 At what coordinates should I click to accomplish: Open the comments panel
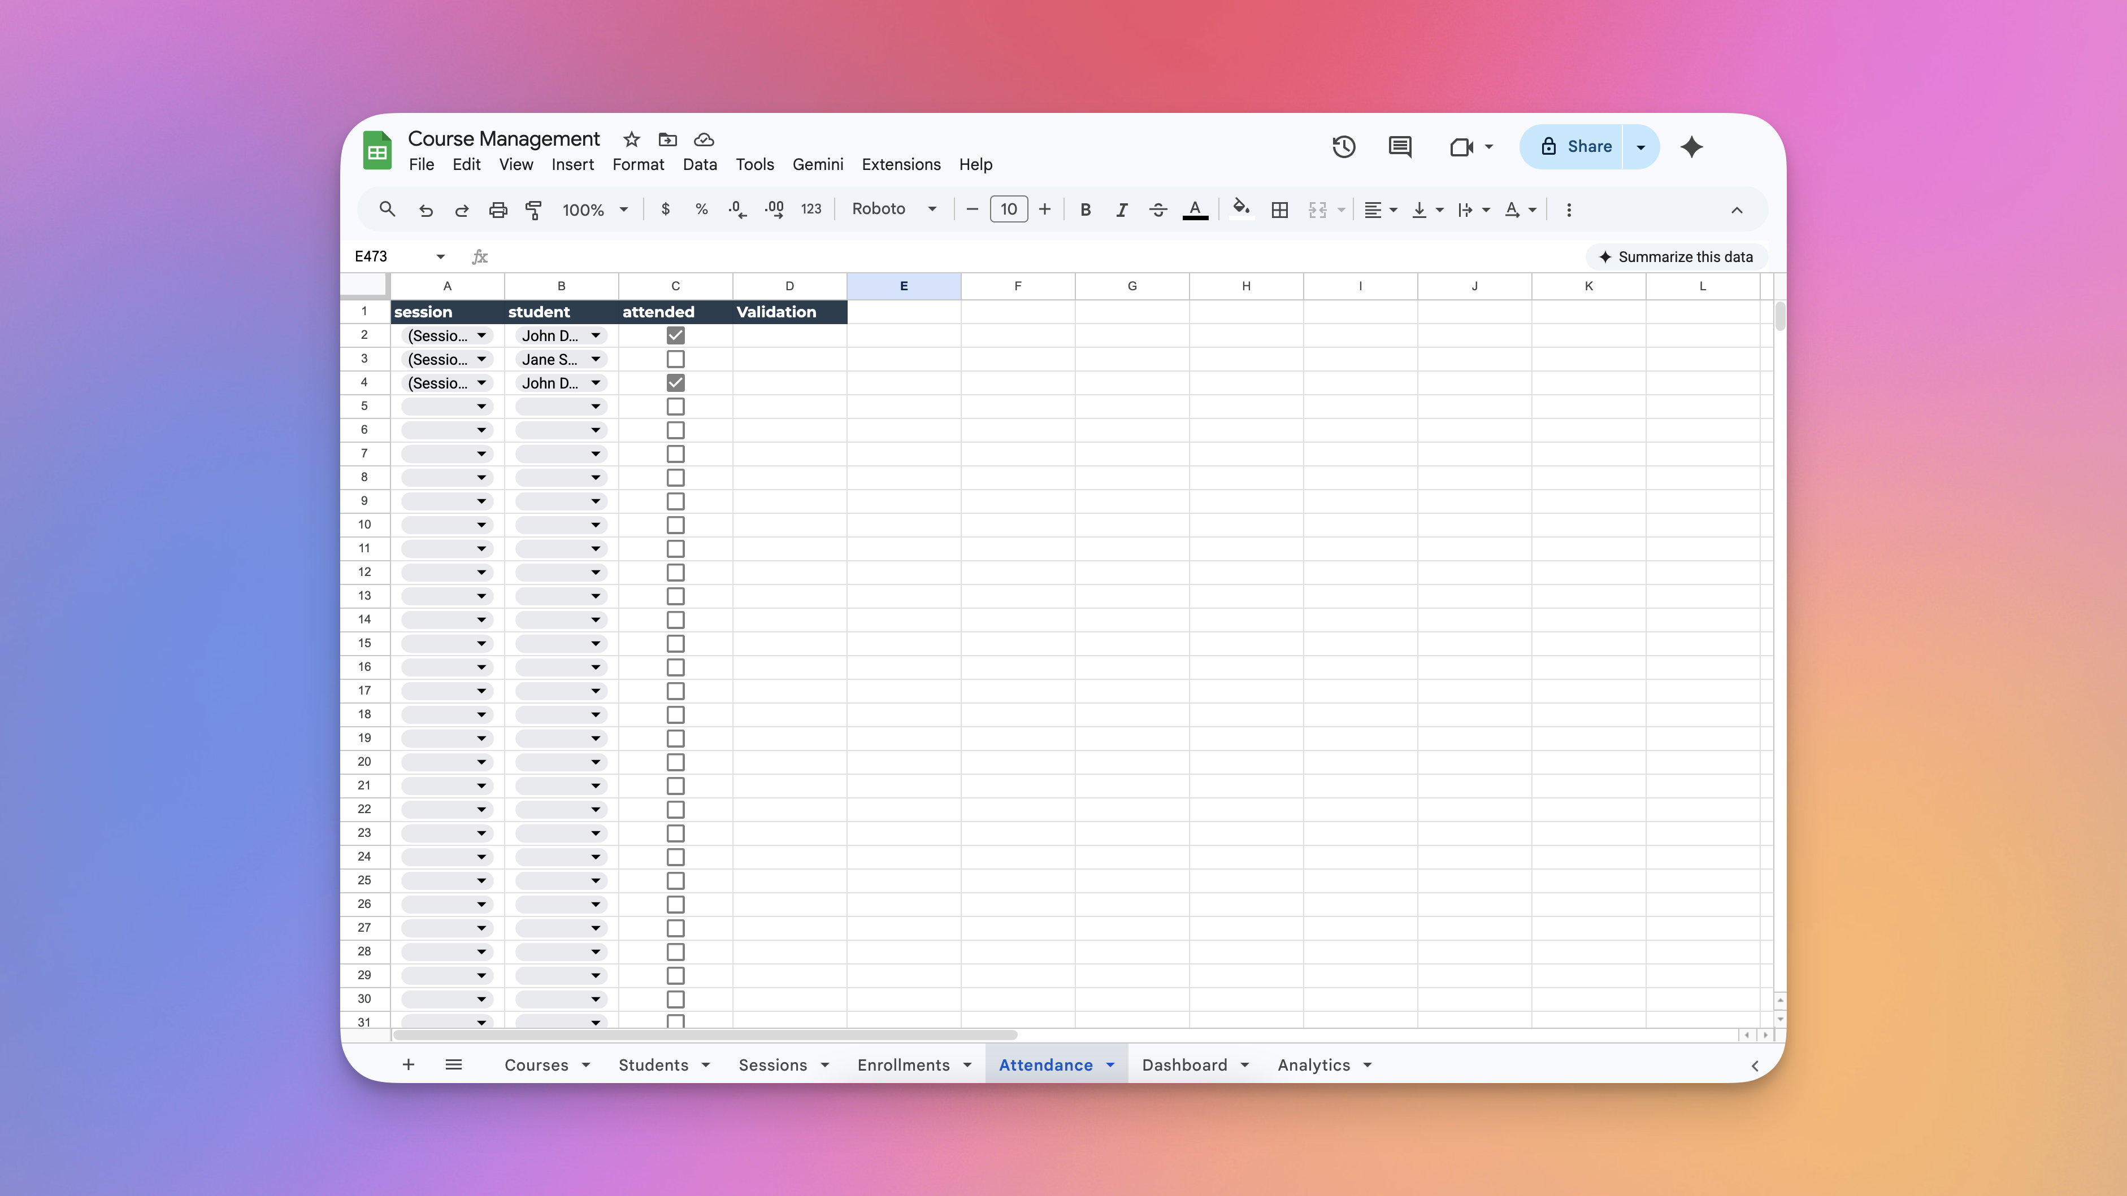click(x=1400, y=147)
